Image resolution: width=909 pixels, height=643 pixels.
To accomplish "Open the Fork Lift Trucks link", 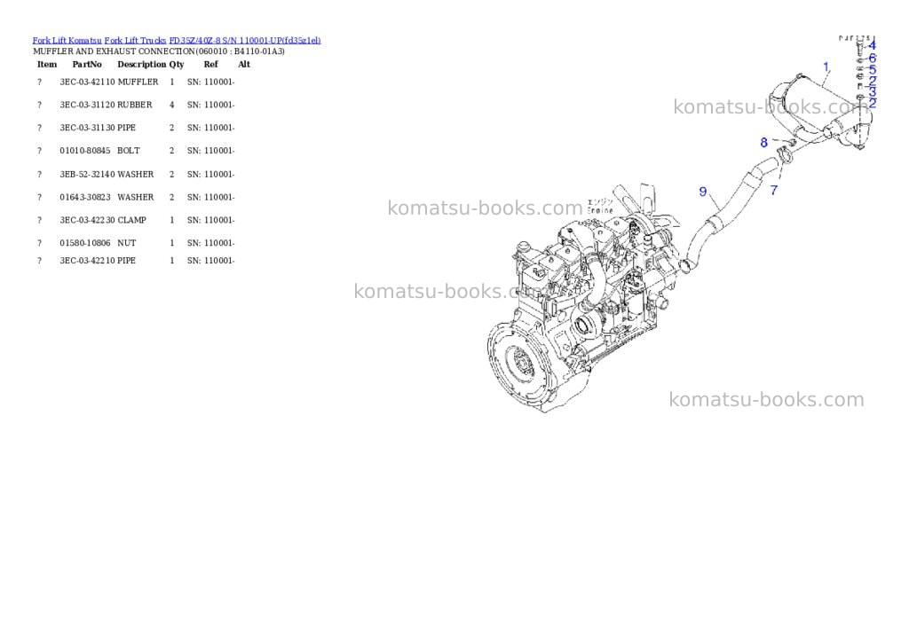I will pos(135,41).
